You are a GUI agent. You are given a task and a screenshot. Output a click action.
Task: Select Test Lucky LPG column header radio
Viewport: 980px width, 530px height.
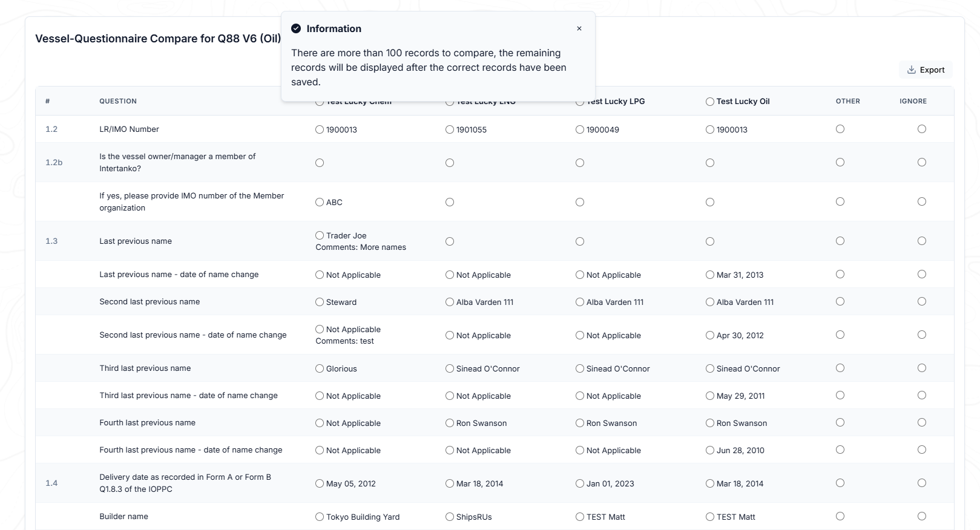click(x=580, y=102)
